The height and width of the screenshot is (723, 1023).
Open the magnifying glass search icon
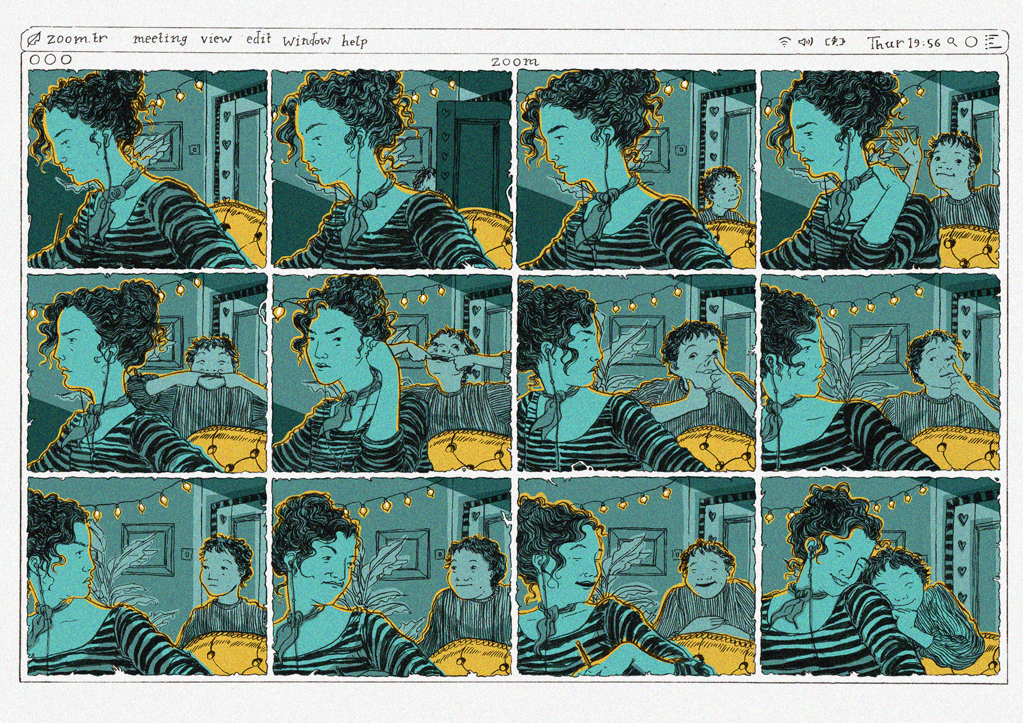[x=953, y=42]
